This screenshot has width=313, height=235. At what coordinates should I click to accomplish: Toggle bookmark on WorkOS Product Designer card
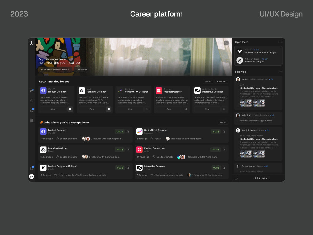click(70, 109)
